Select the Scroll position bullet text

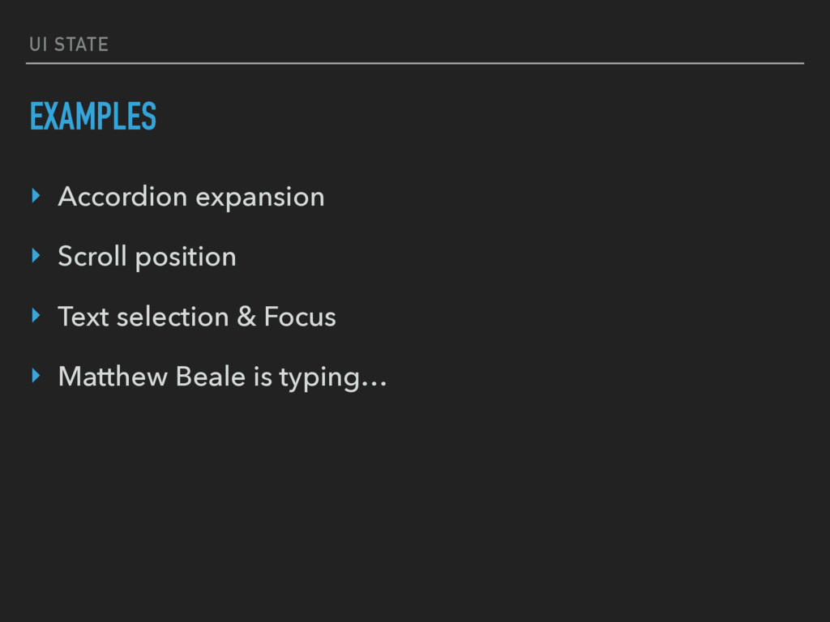148,258
